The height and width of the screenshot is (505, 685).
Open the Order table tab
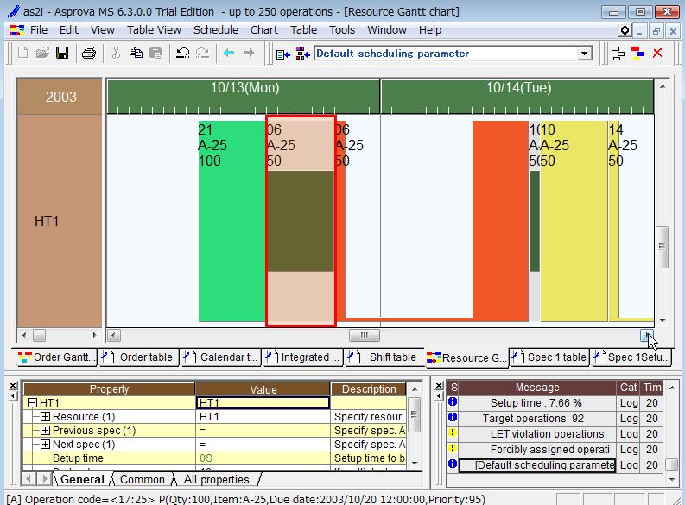click(138, 357)
